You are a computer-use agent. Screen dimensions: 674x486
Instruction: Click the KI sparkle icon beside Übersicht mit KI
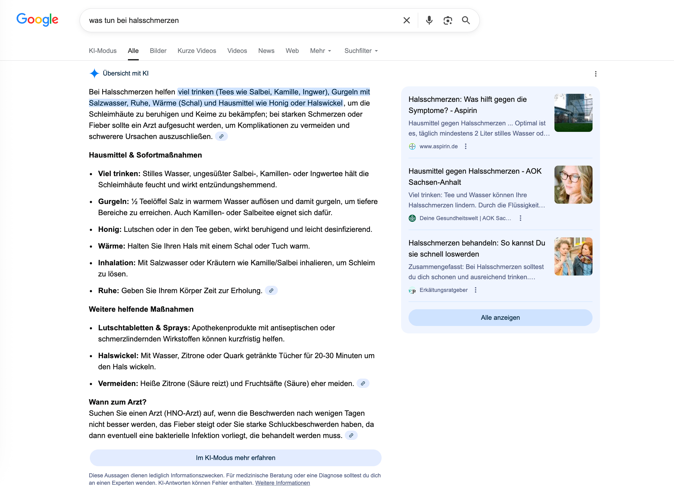(x=94, y=73)
